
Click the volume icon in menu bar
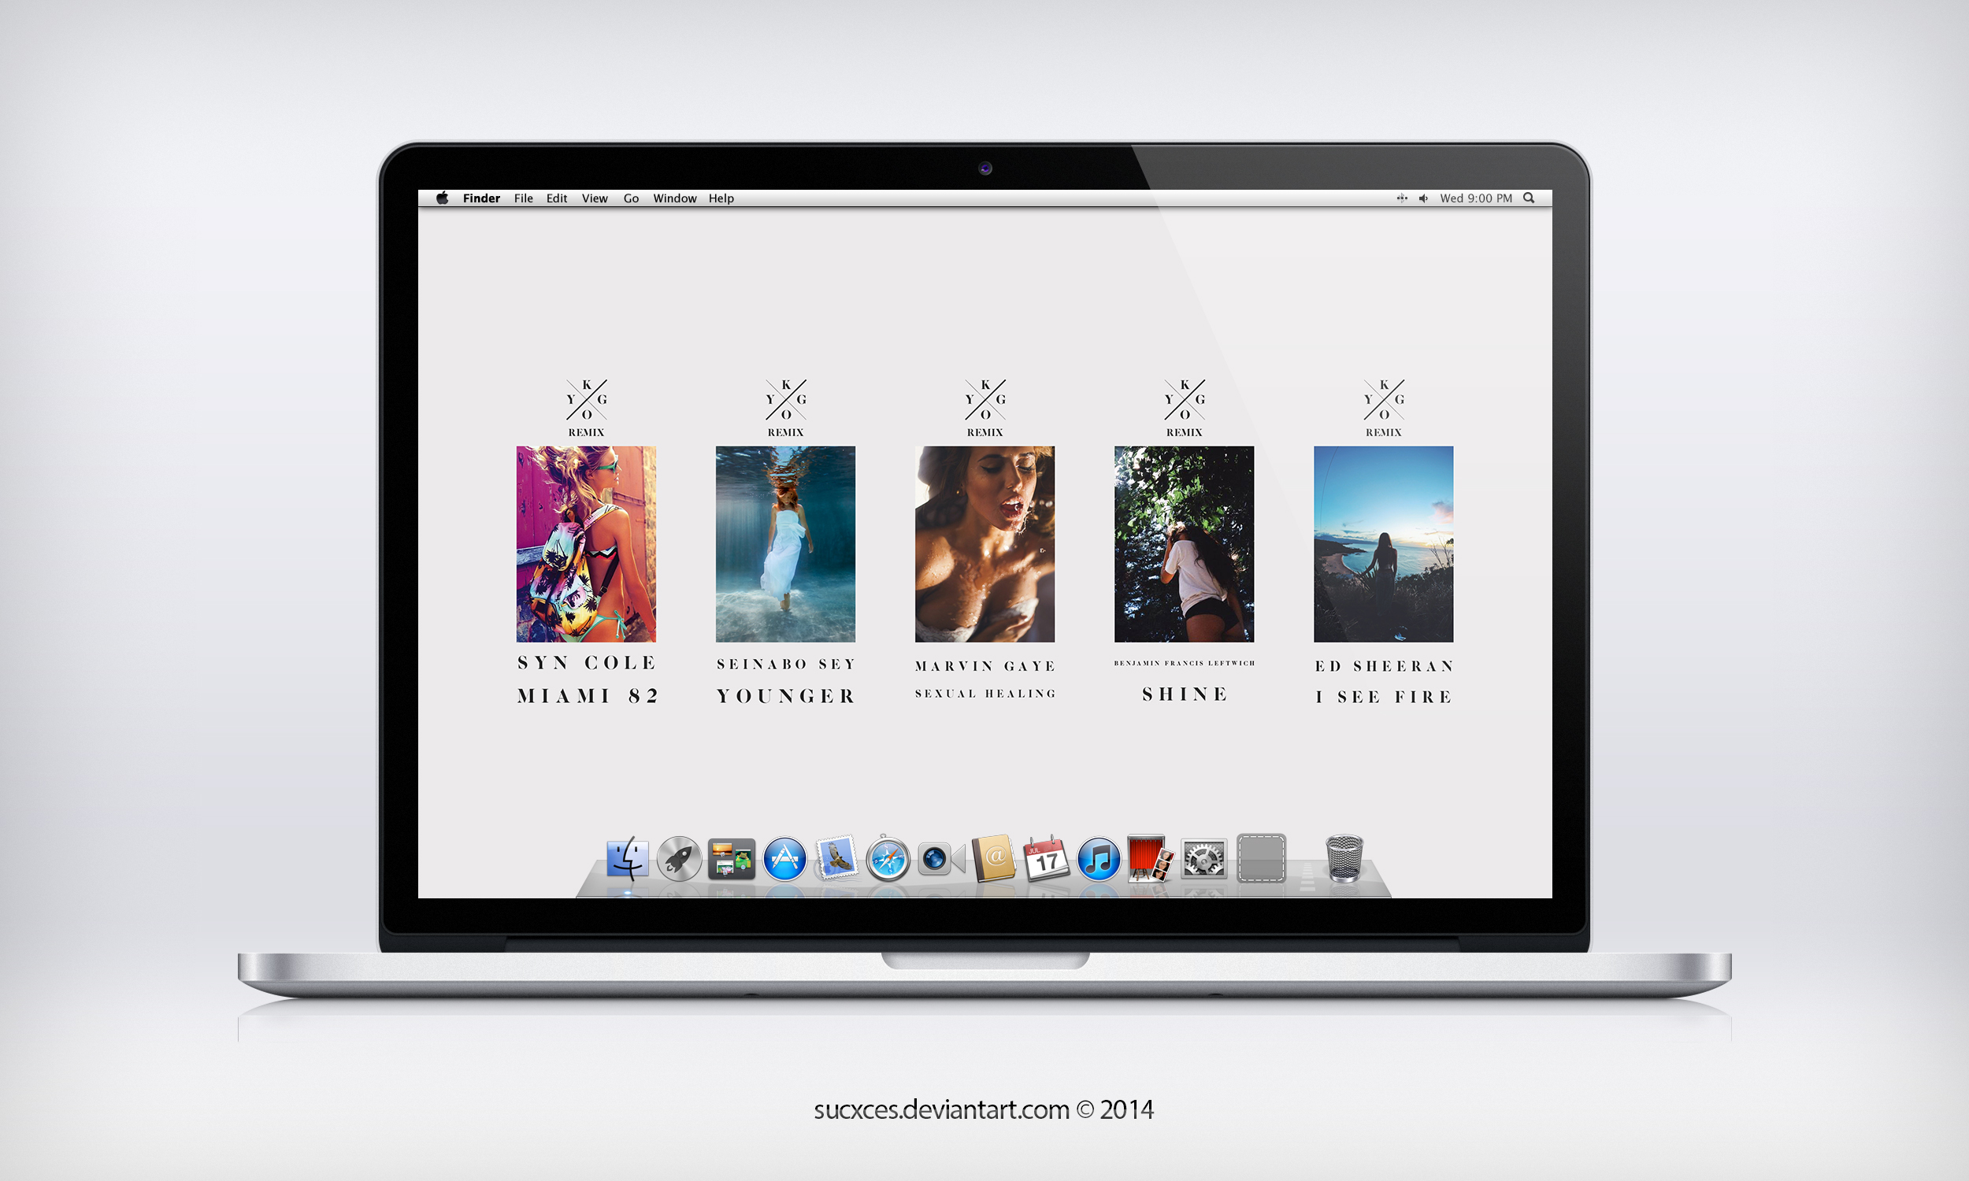[x=1423, y=198]
